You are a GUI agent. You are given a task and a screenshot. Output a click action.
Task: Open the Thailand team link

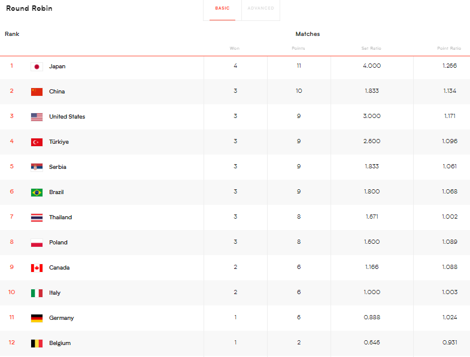(x=60, y=217)
